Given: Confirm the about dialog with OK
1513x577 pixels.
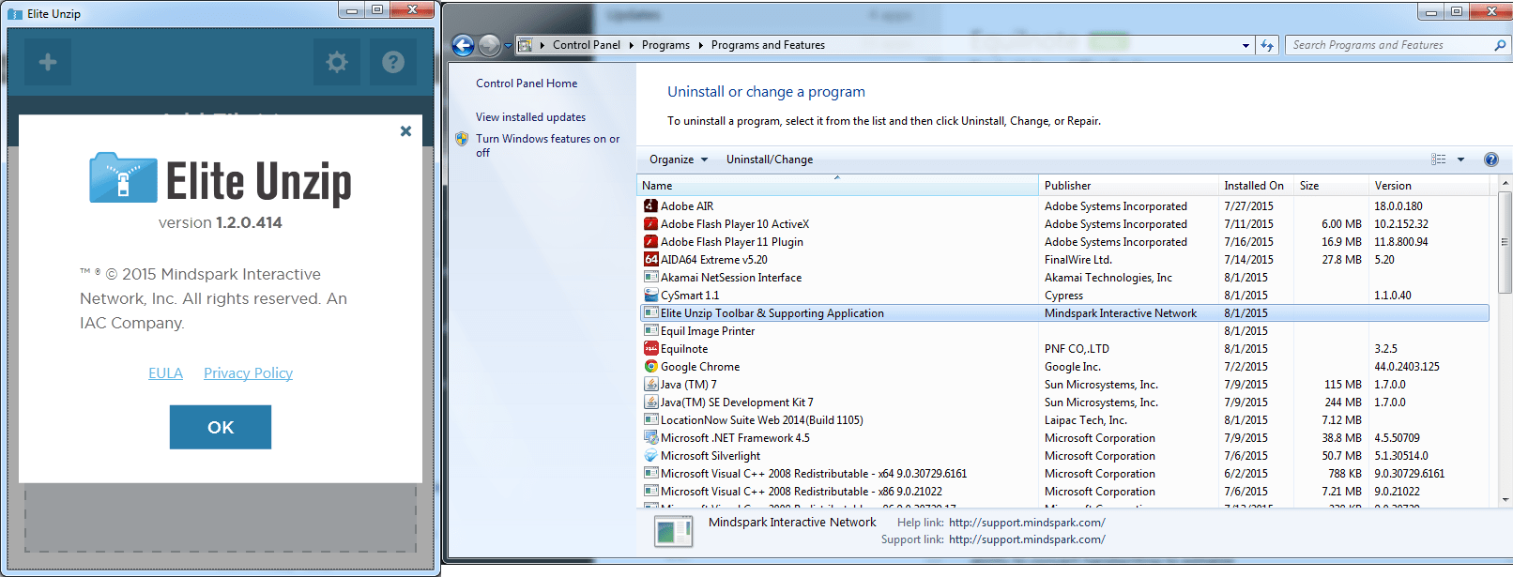Looking at the screenshot, I should [221, 427].
